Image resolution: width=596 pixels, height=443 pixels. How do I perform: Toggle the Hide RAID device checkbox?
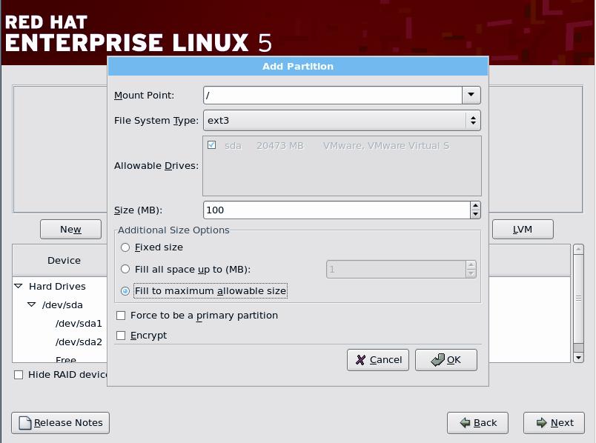point(18,375)
